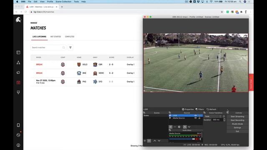267x150 pixels.
Task: Move selected source down
Action: tap(189, 127)
